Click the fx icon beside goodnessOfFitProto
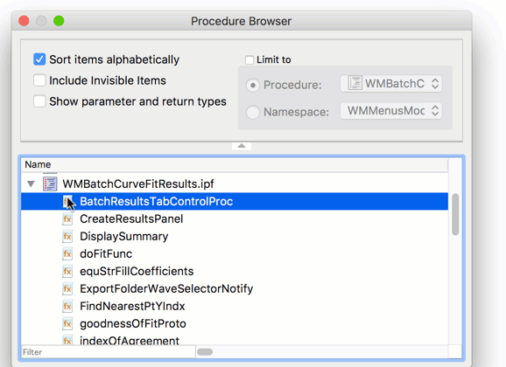The width and height of the screenshot is (506, 367). pyautogui.click(x=67, y=323)
